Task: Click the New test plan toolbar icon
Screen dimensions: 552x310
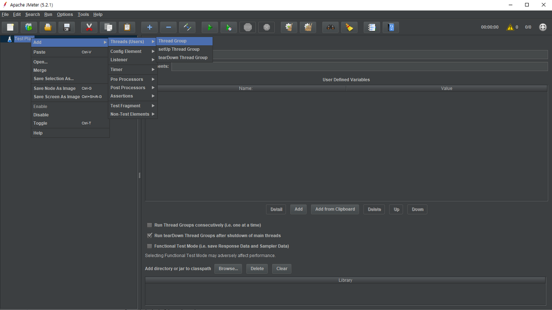Action: click(10, 28)
